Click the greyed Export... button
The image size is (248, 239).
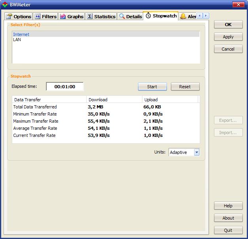pyautogui.click(x=228, y=120)
